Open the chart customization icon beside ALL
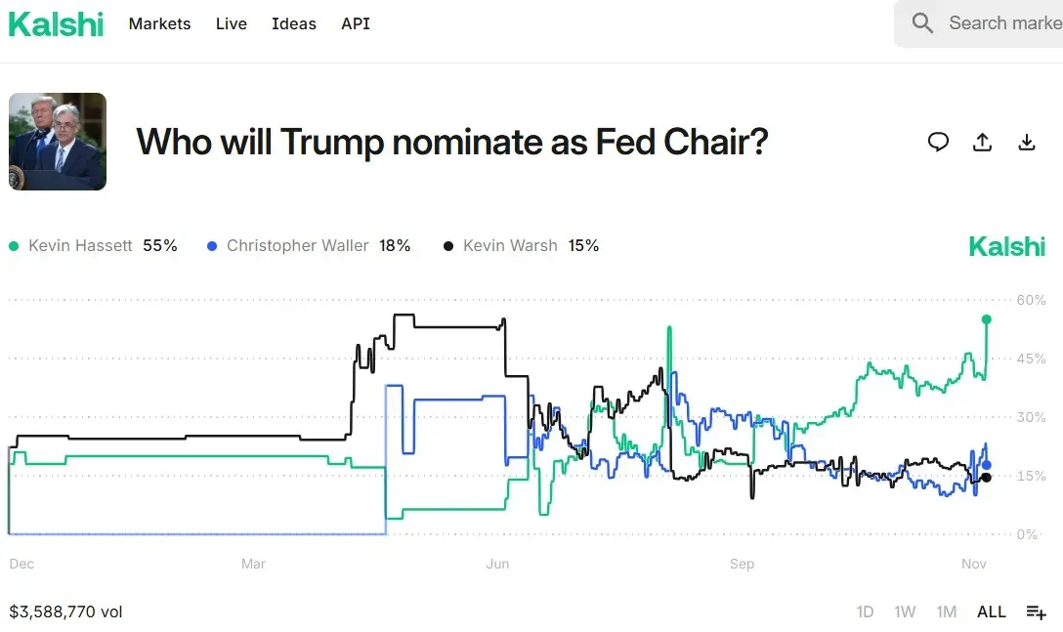1063x632 pixels. coord(1036,611)
